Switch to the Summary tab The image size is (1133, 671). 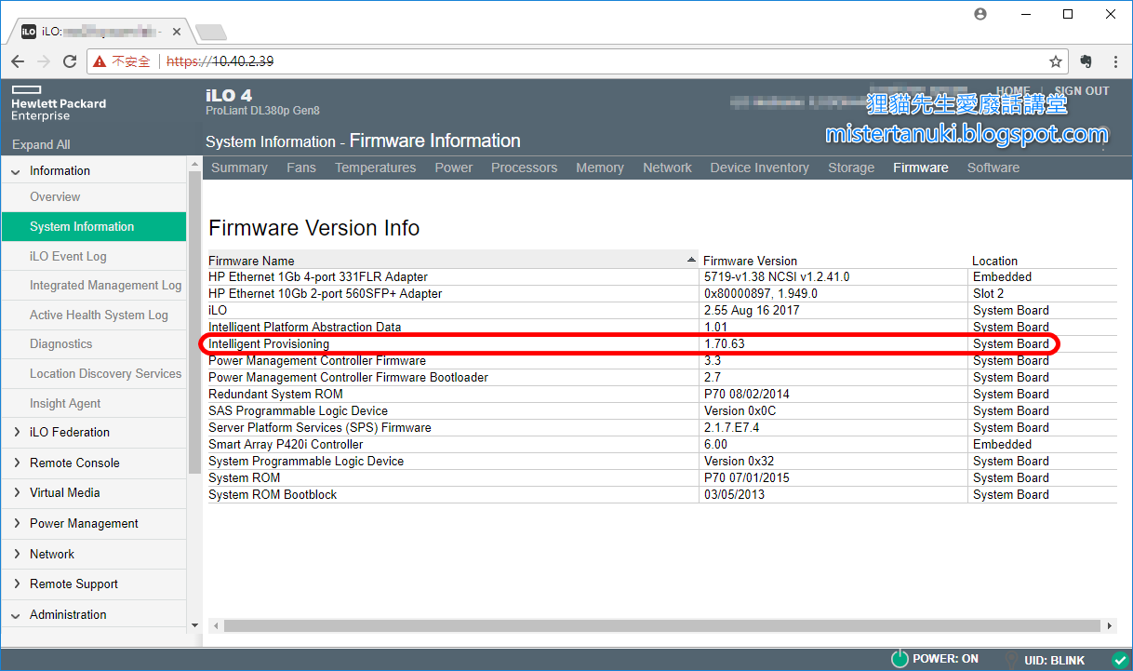239,168
